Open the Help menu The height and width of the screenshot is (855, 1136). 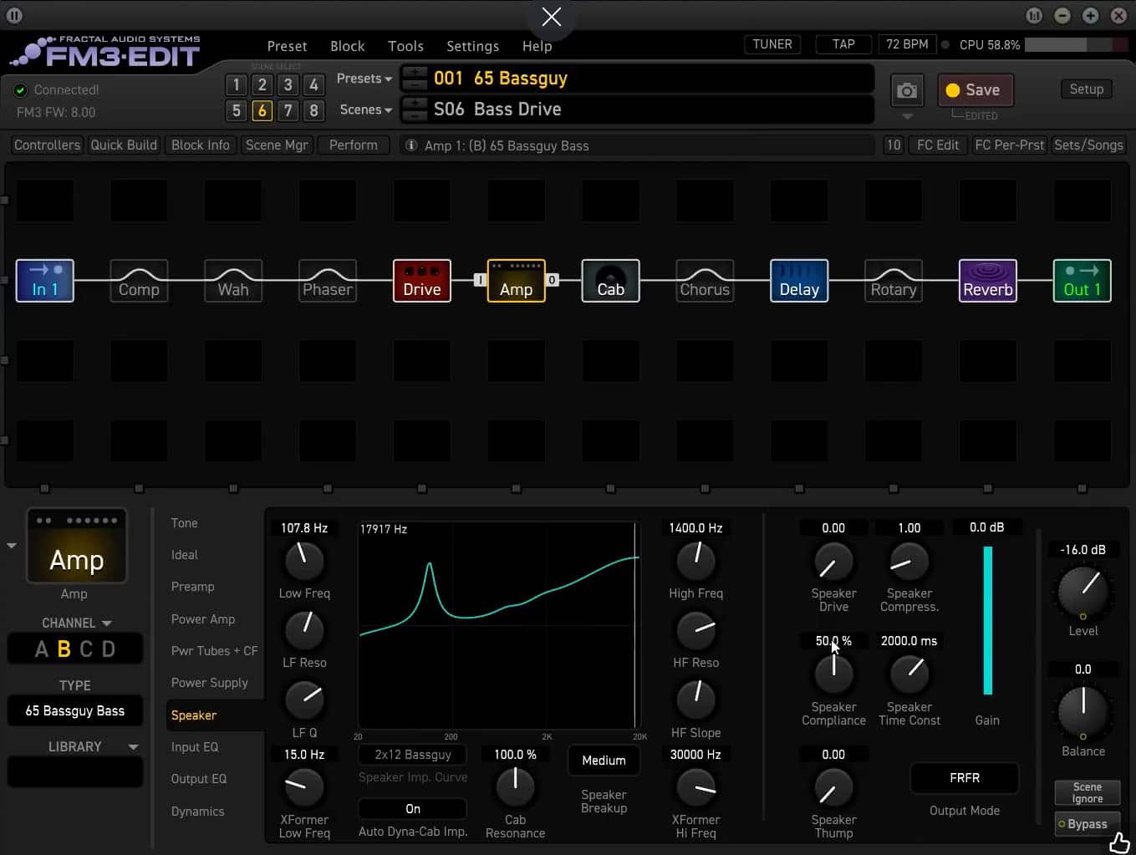[x=537, y=46]
